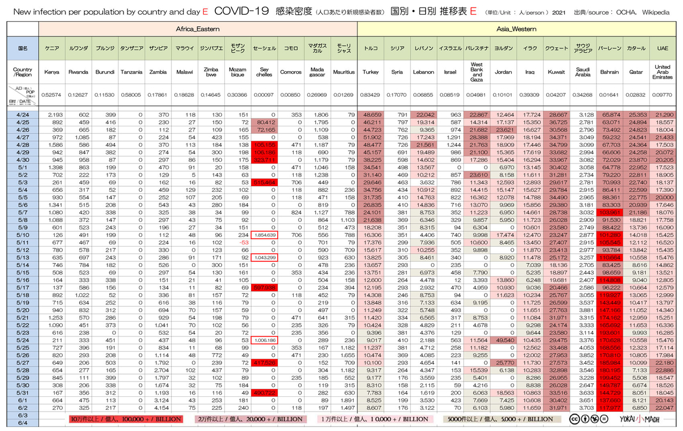Click the 4/24 date row label
Image resolution: width=683 pixels, height=431 pixels.
point(23,115)
